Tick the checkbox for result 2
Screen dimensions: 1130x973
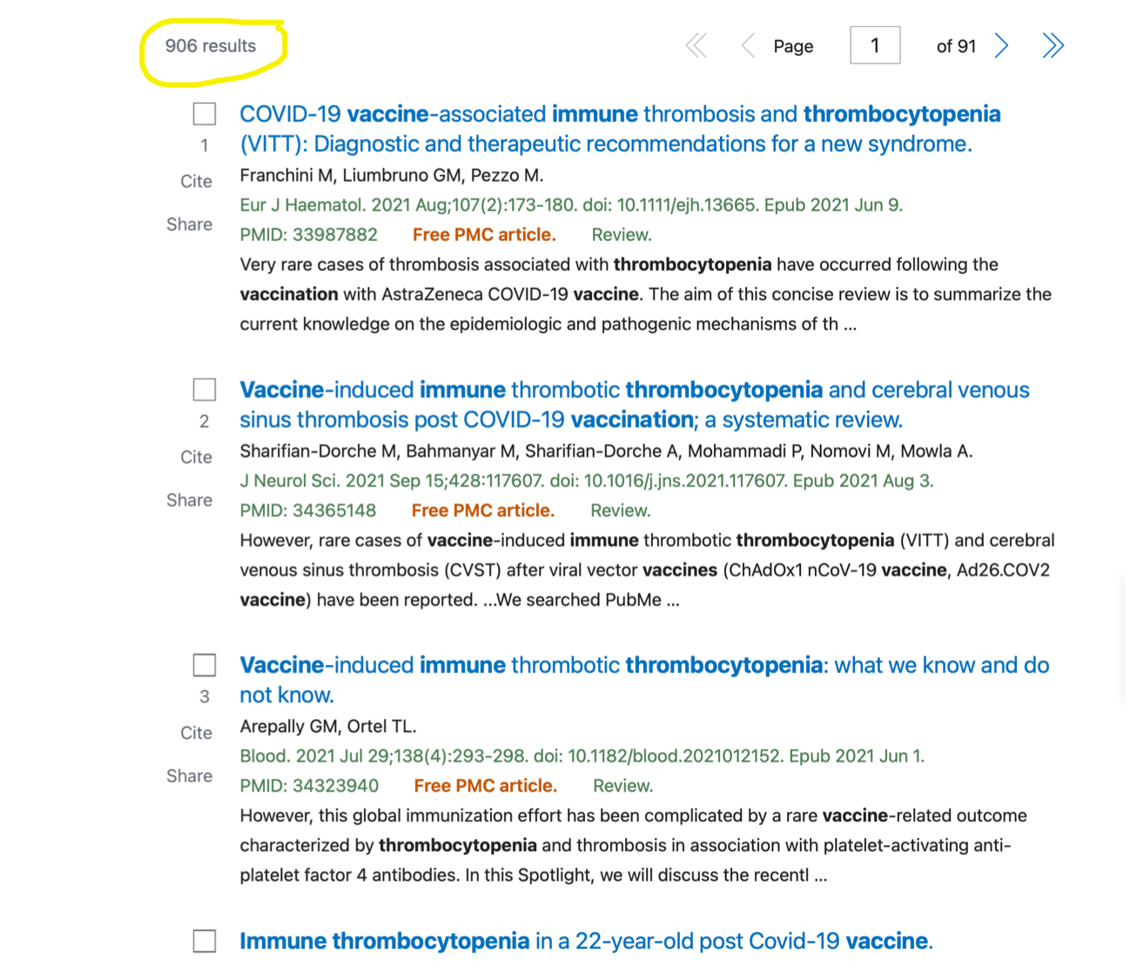205,390
